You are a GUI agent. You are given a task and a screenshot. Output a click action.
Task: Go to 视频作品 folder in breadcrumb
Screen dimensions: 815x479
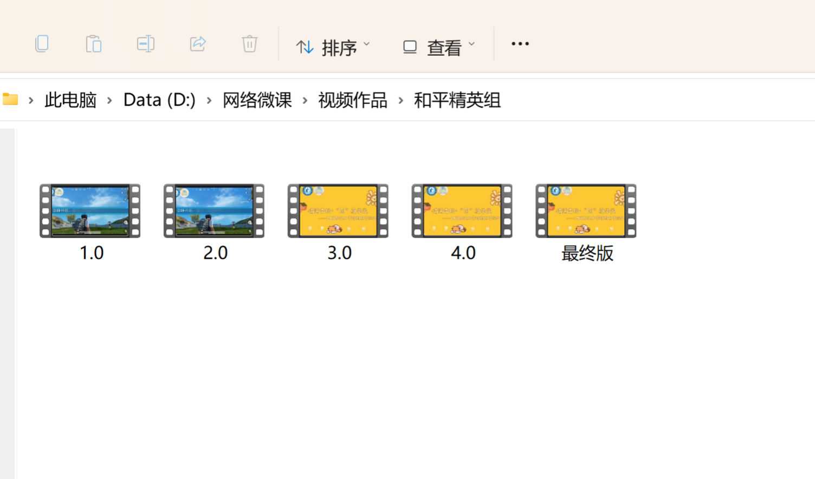point(353,100)
